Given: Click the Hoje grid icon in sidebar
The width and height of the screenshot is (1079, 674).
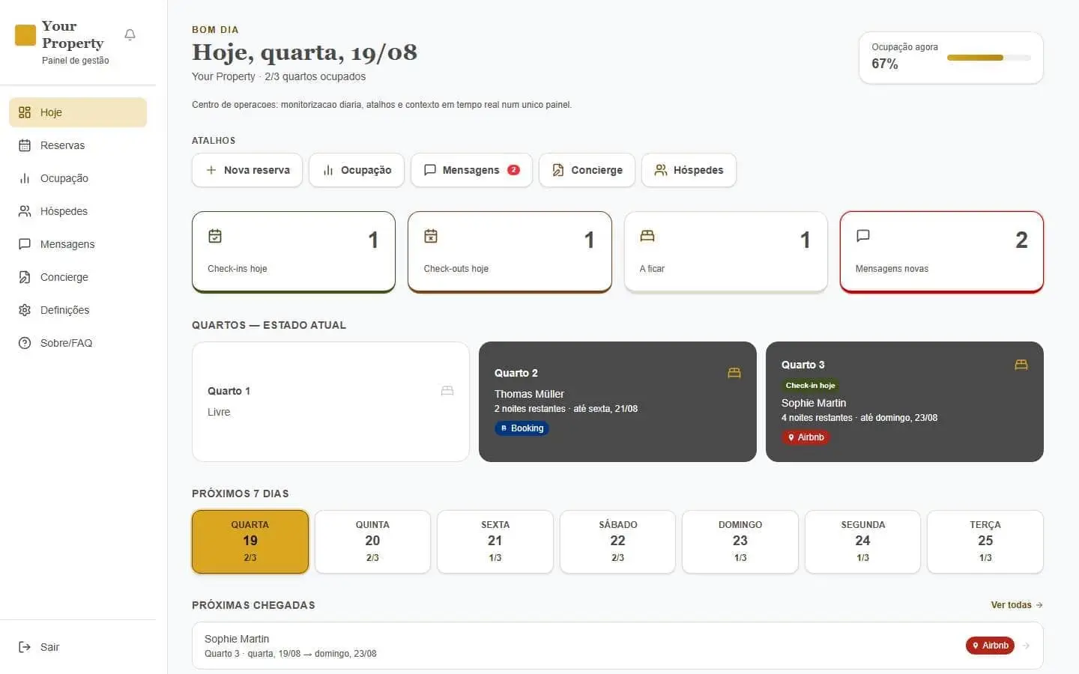Looking at the screenshot, I should click(25, 112).
